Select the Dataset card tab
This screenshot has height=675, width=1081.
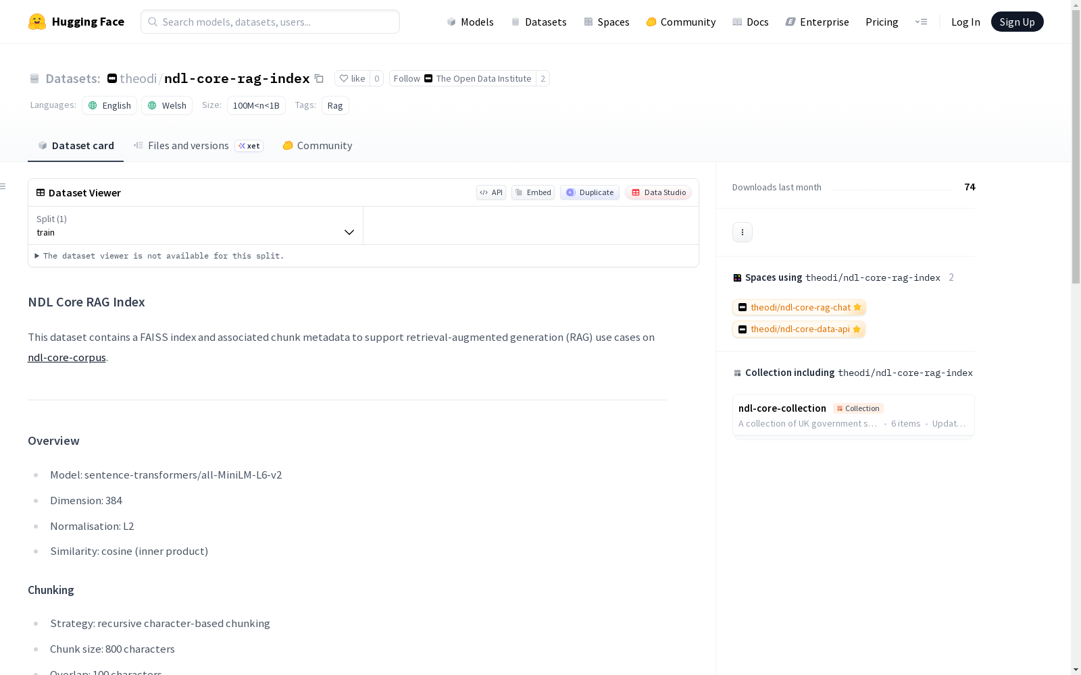coord(76,146)
